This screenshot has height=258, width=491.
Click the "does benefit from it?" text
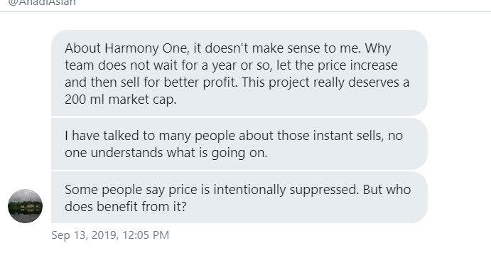(126, 207)
